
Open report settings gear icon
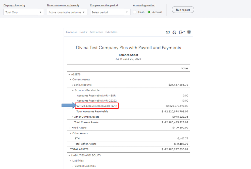[189, 32]
